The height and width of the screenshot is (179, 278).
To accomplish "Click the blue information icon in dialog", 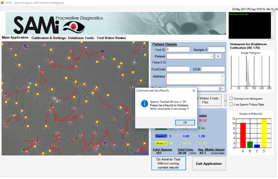I will 145,104.
